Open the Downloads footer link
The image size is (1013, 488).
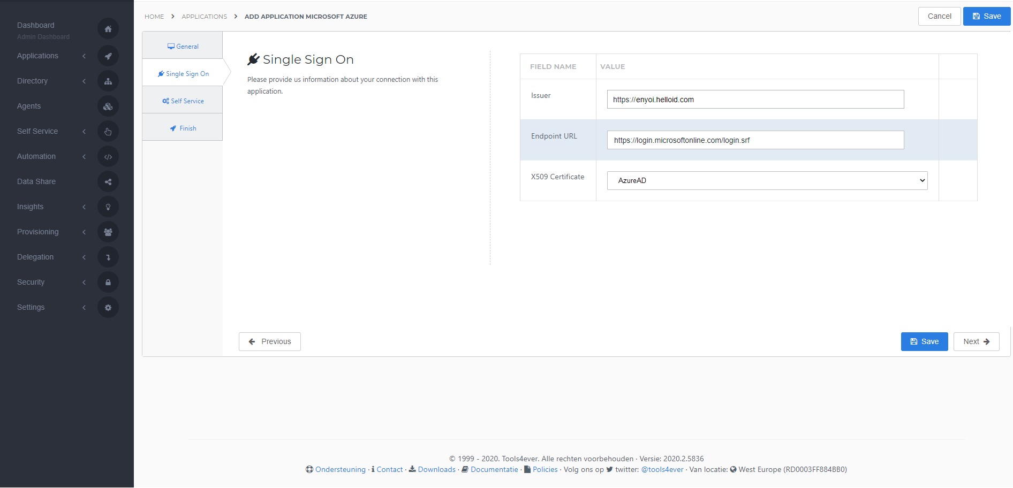point(436,469)
